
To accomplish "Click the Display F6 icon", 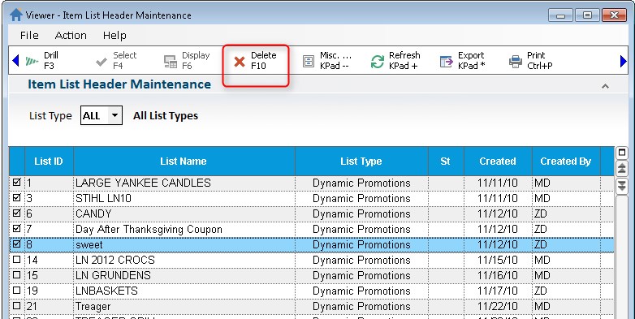I will (171, 62).
